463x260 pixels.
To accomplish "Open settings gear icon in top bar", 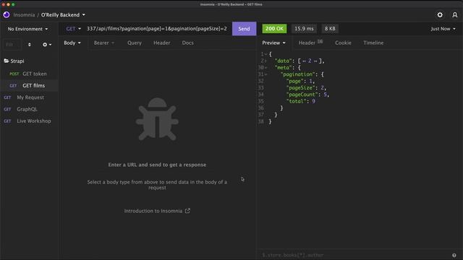I will point(440,14).
